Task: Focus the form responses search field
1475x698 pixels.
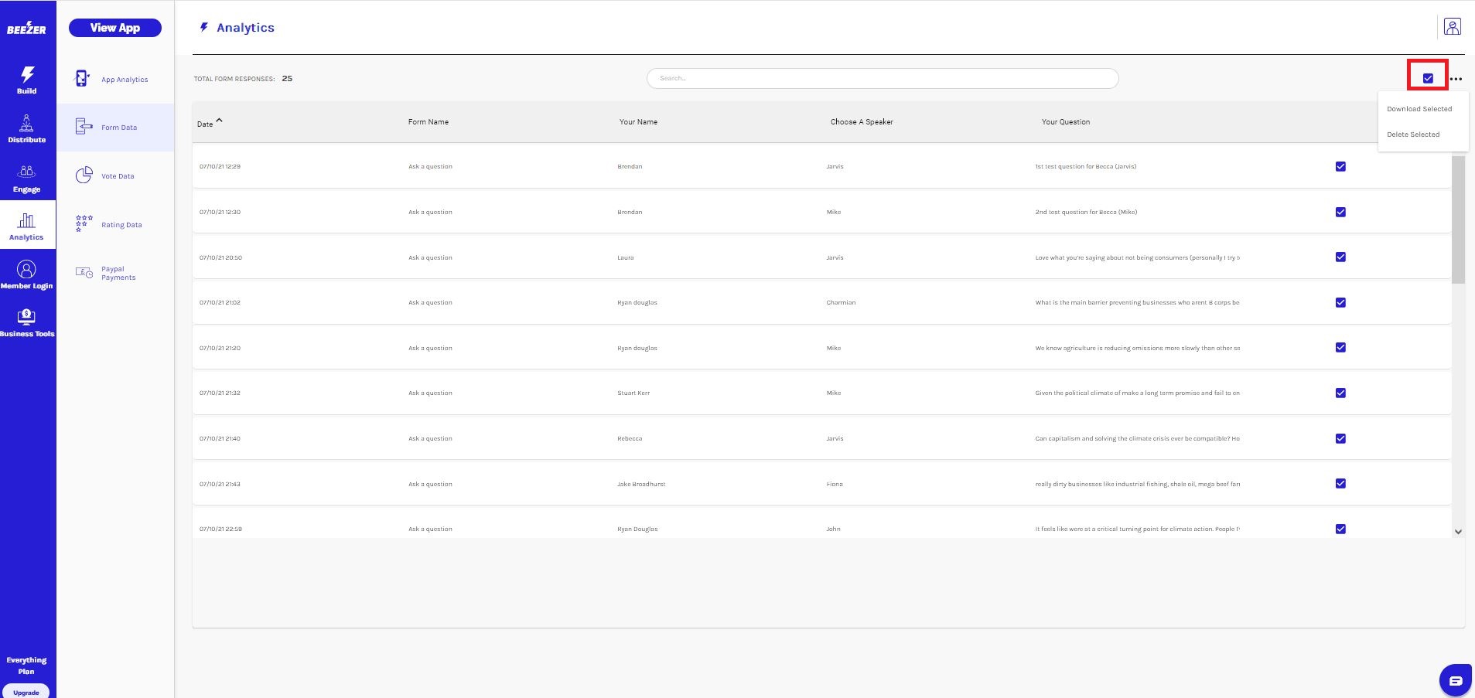Action: point(882,78)
